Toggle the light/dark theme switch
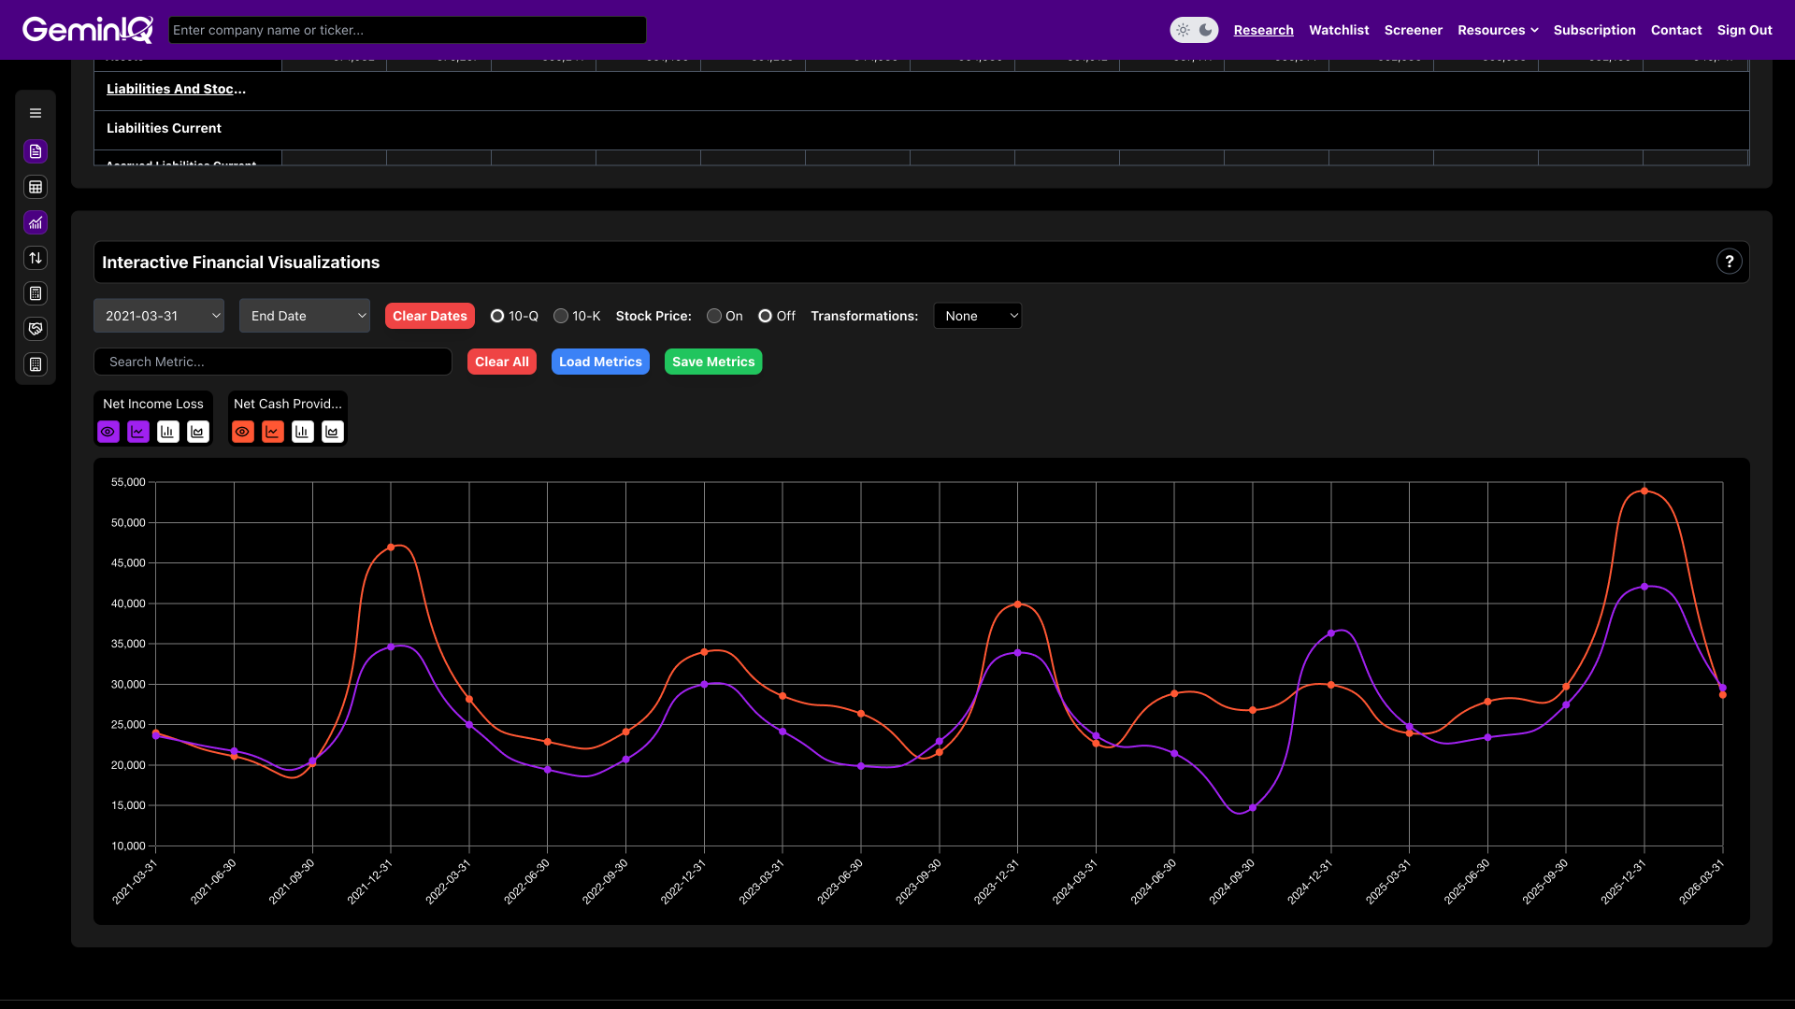This screenshot has width=1795, height=1009. [1194, 30]
